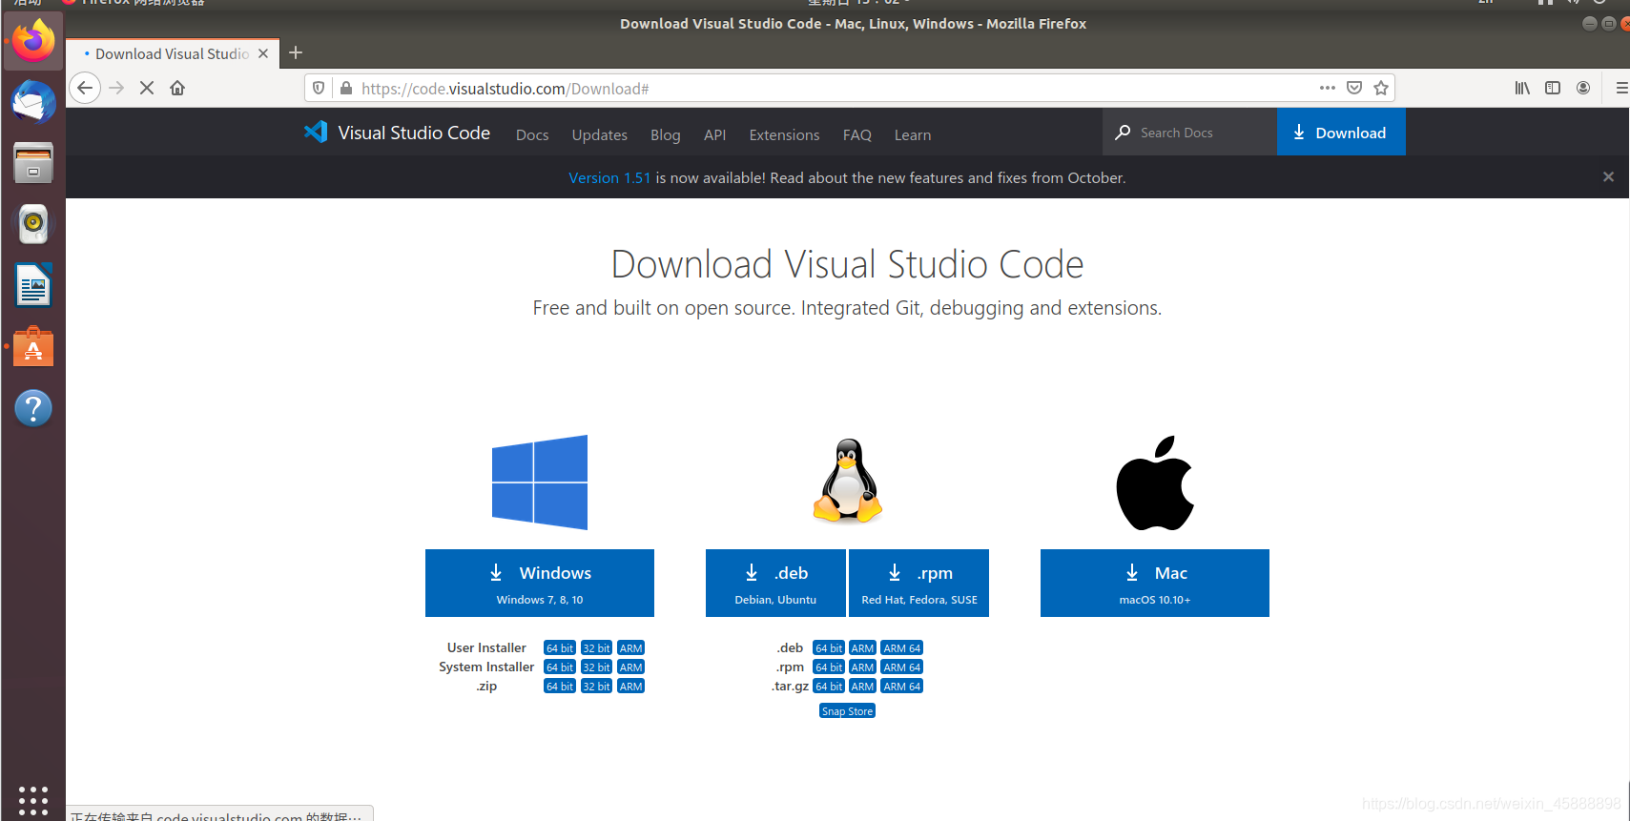This screenshot has width=1630, height=821.
Task: Go to the Firefox home page icon
Action: [177, 88]
